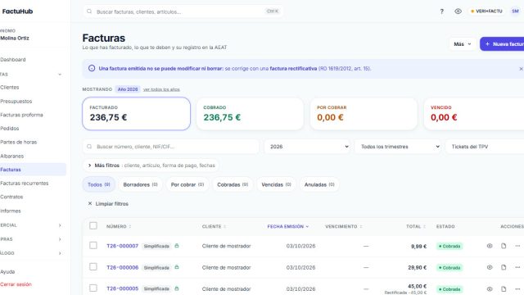
Task: Click the lock icon beside T26-000007
Action: (x=177, y=246)
